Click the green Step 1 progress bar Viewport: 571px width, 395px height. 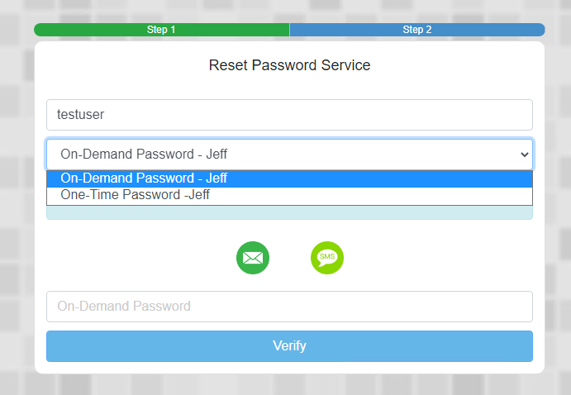pyautogui.click(x=161, y=30)
